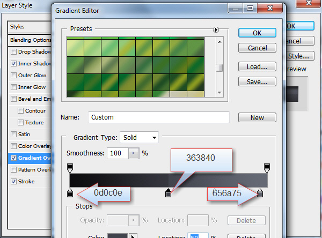The image size is (322, 238).
Task: Maximize the Gradient Editor window
Action: [x=250, y=8]
